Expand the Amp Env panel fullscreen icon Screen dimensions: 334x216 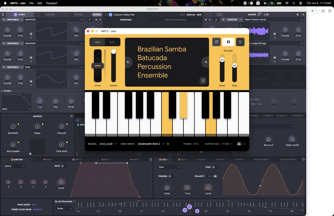pos(151,159)
